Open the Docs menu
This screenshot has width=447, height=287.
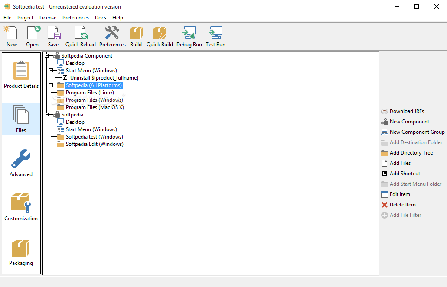tap(100, 18)
